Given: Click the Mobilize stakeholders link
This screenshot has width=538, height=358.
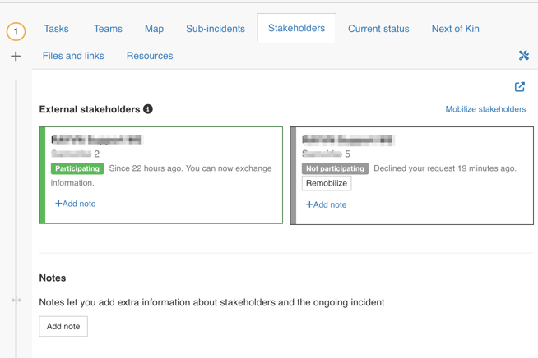Looking at the screenshot, I should (x=485, y=109).
